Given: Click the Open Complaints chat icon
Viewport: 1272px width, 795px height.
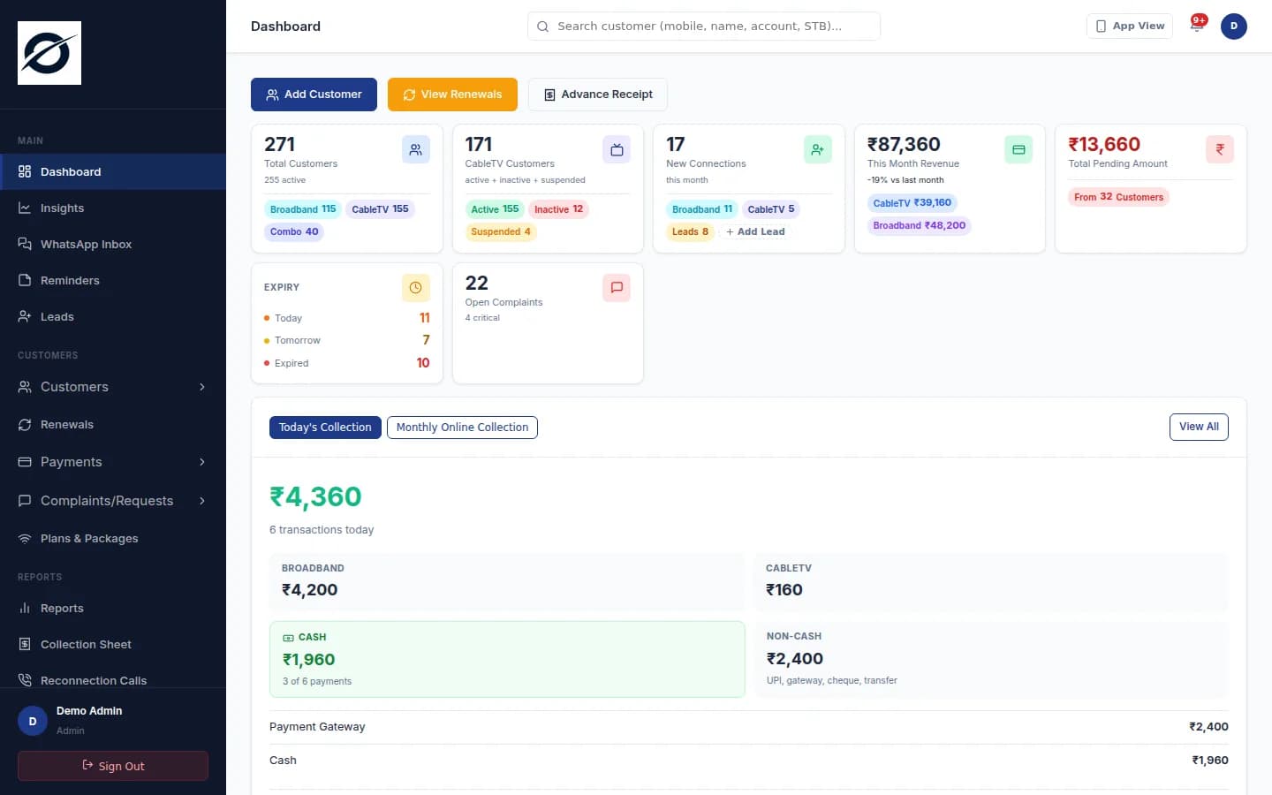Looking at the screenshot, I should (617, 288).
